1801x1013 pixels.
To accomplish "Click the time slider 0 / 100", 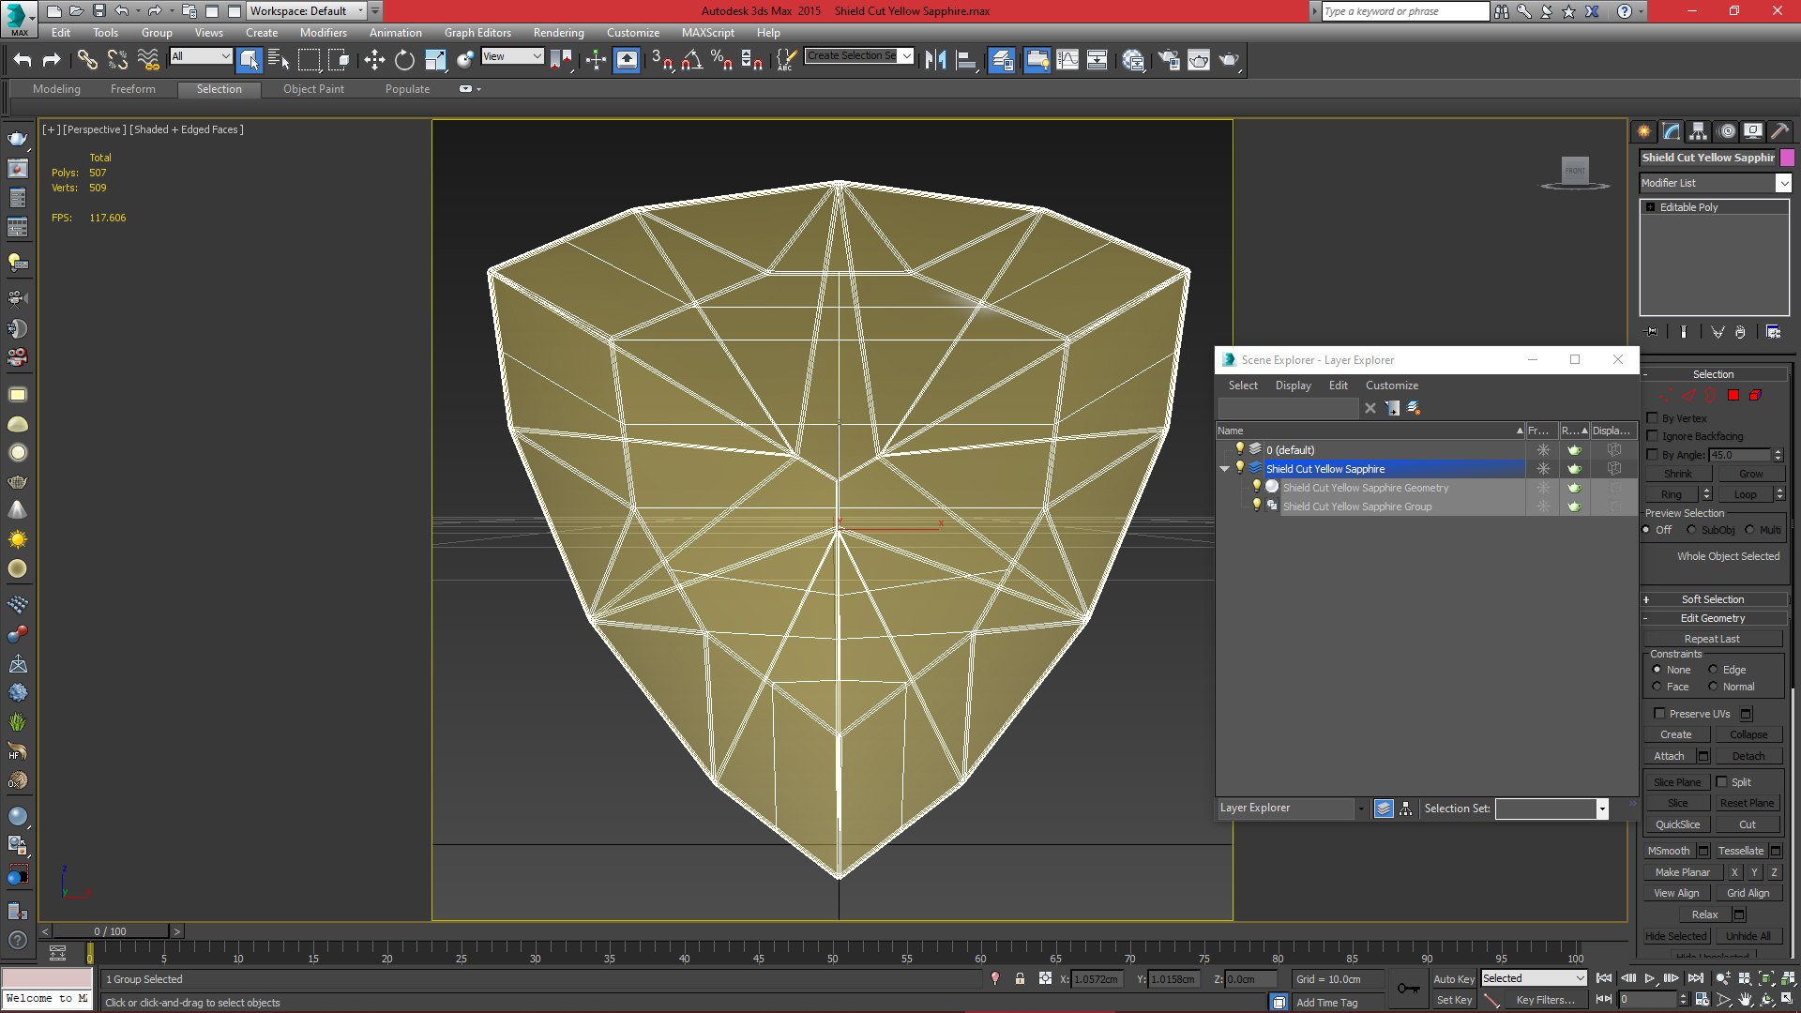I will (111, 931).
